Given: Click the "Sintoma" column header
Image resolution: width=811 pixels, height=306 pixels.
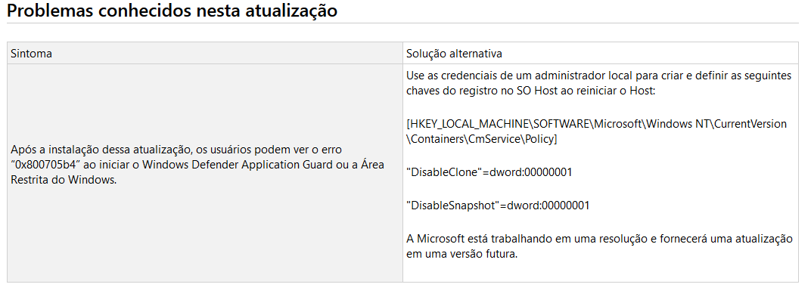Looking at the screenshot, I should (x=31, y=54).
